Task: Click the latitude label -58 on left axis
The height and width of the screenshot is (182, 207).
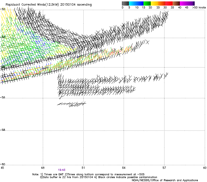Action: pos(3,130)
